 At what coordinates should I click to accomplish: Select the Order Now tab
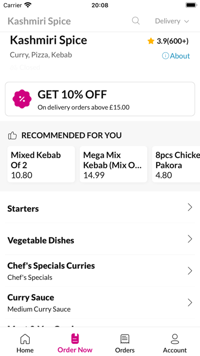[75, 343]
